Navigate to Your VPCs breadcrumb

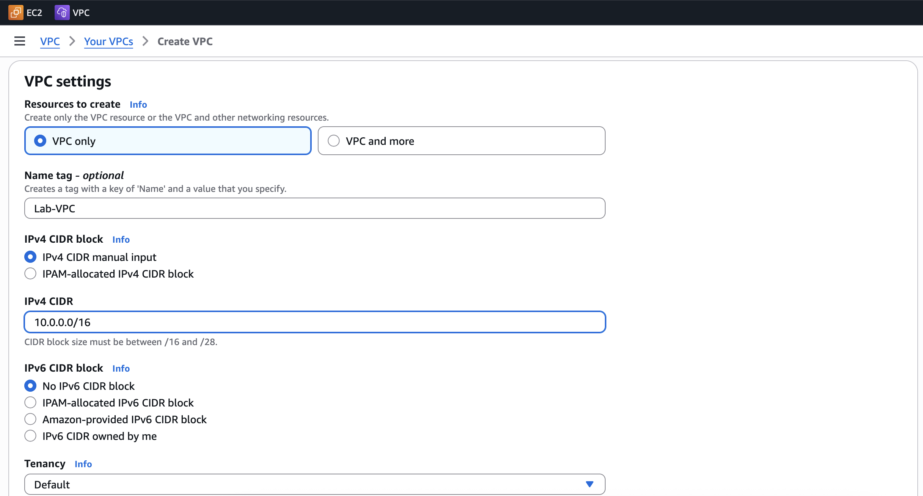click(x=108, y=41)
